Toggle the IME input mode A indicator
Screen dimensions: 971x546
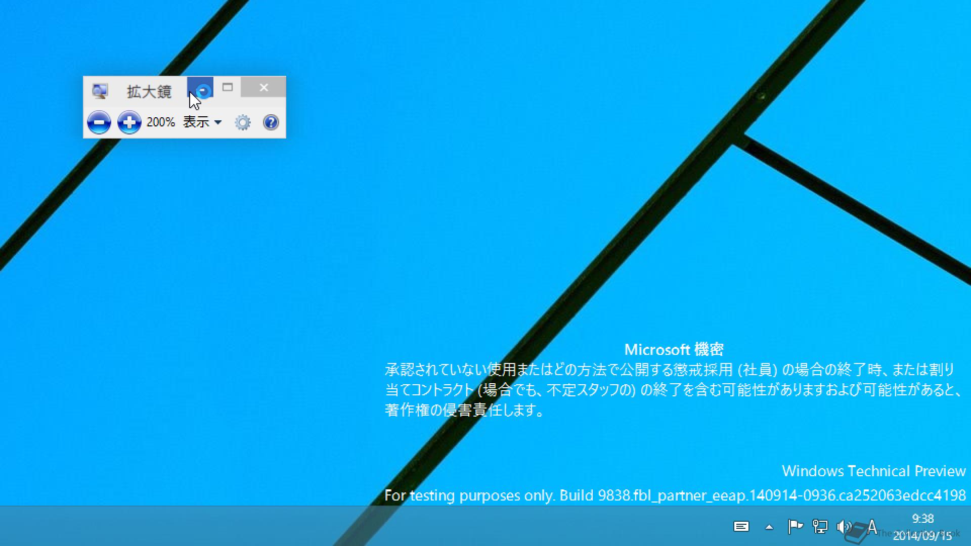pos(872,526)
